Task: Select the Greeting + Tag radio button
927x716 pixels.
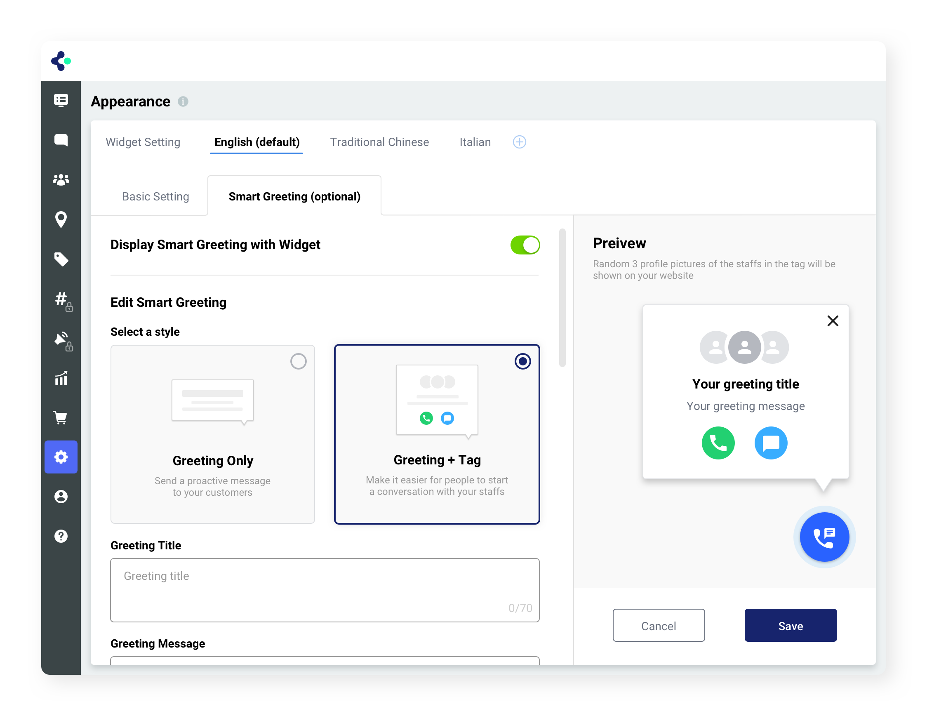Action: coord(522,362)
